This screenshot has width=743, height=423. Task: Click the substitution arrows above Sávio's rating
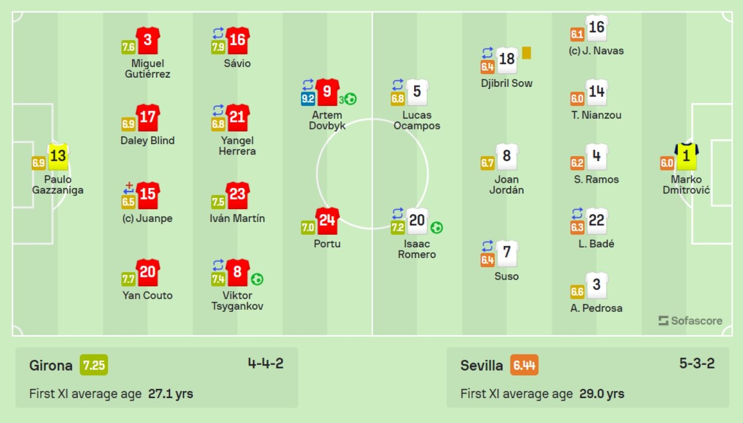(218, 35)
